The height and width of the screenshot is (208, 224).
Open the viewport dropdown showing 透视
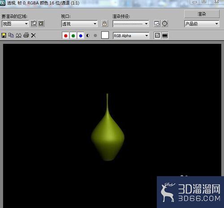point(79,24)
